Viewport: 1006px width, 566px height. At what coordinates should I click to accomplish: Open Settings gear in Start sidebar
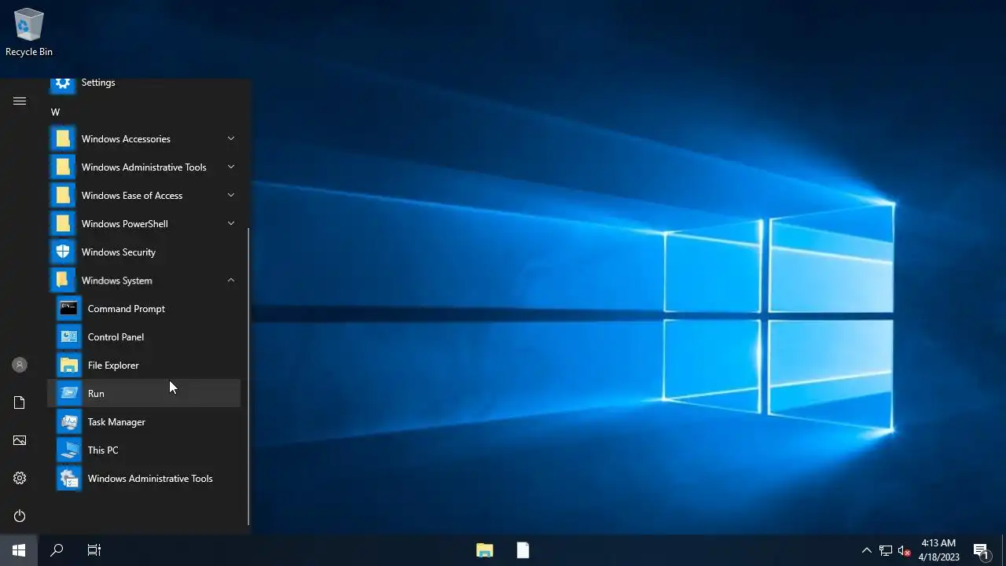pyautogui.click(x=20, y=478)
